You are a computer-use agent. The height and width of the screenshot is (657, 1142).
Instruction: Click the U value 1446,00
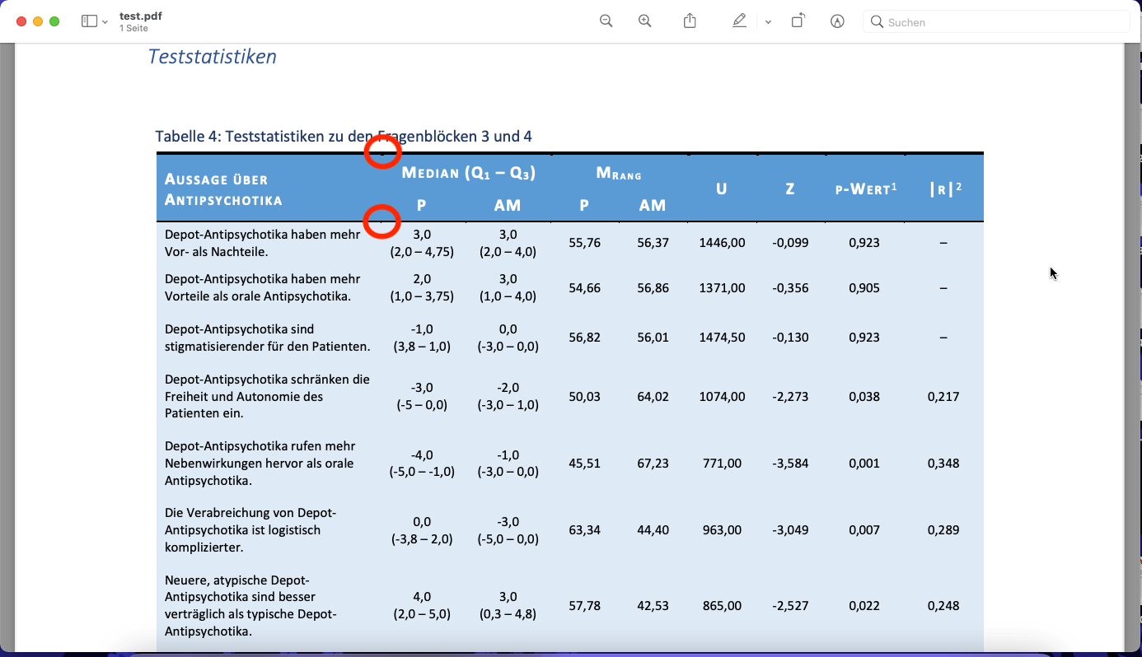[x=722, y=243]
